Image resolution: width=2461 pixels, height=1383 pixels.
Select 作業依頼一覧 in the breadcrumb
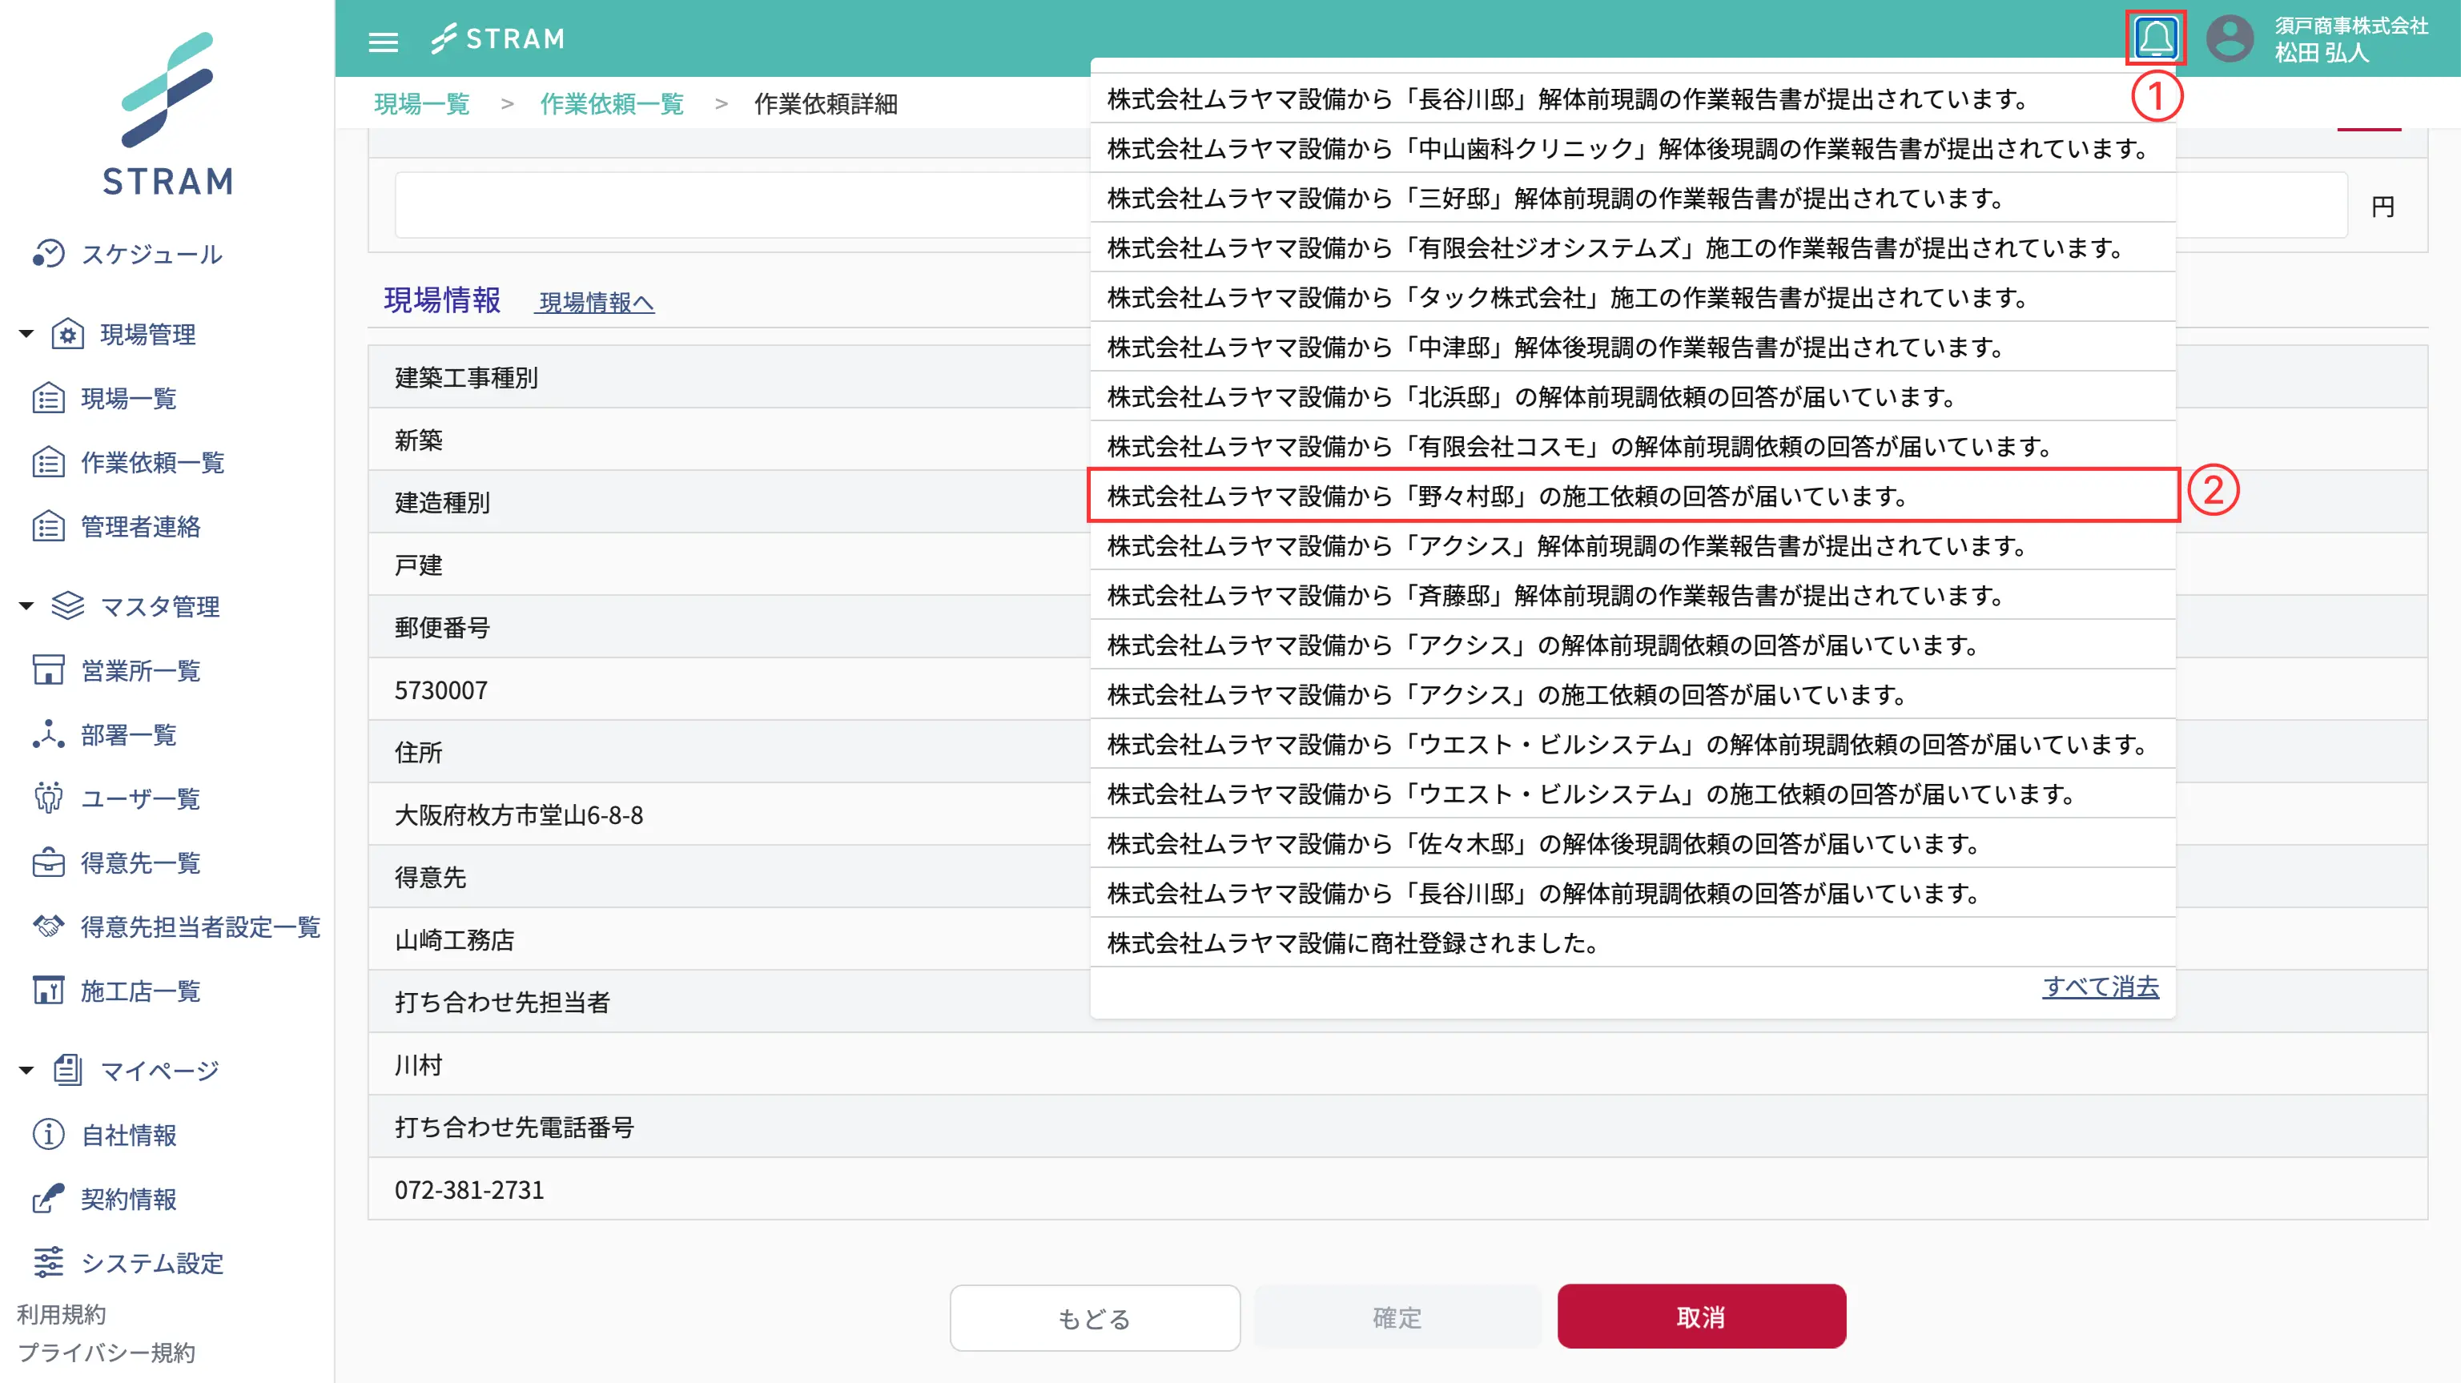[611, 104]
